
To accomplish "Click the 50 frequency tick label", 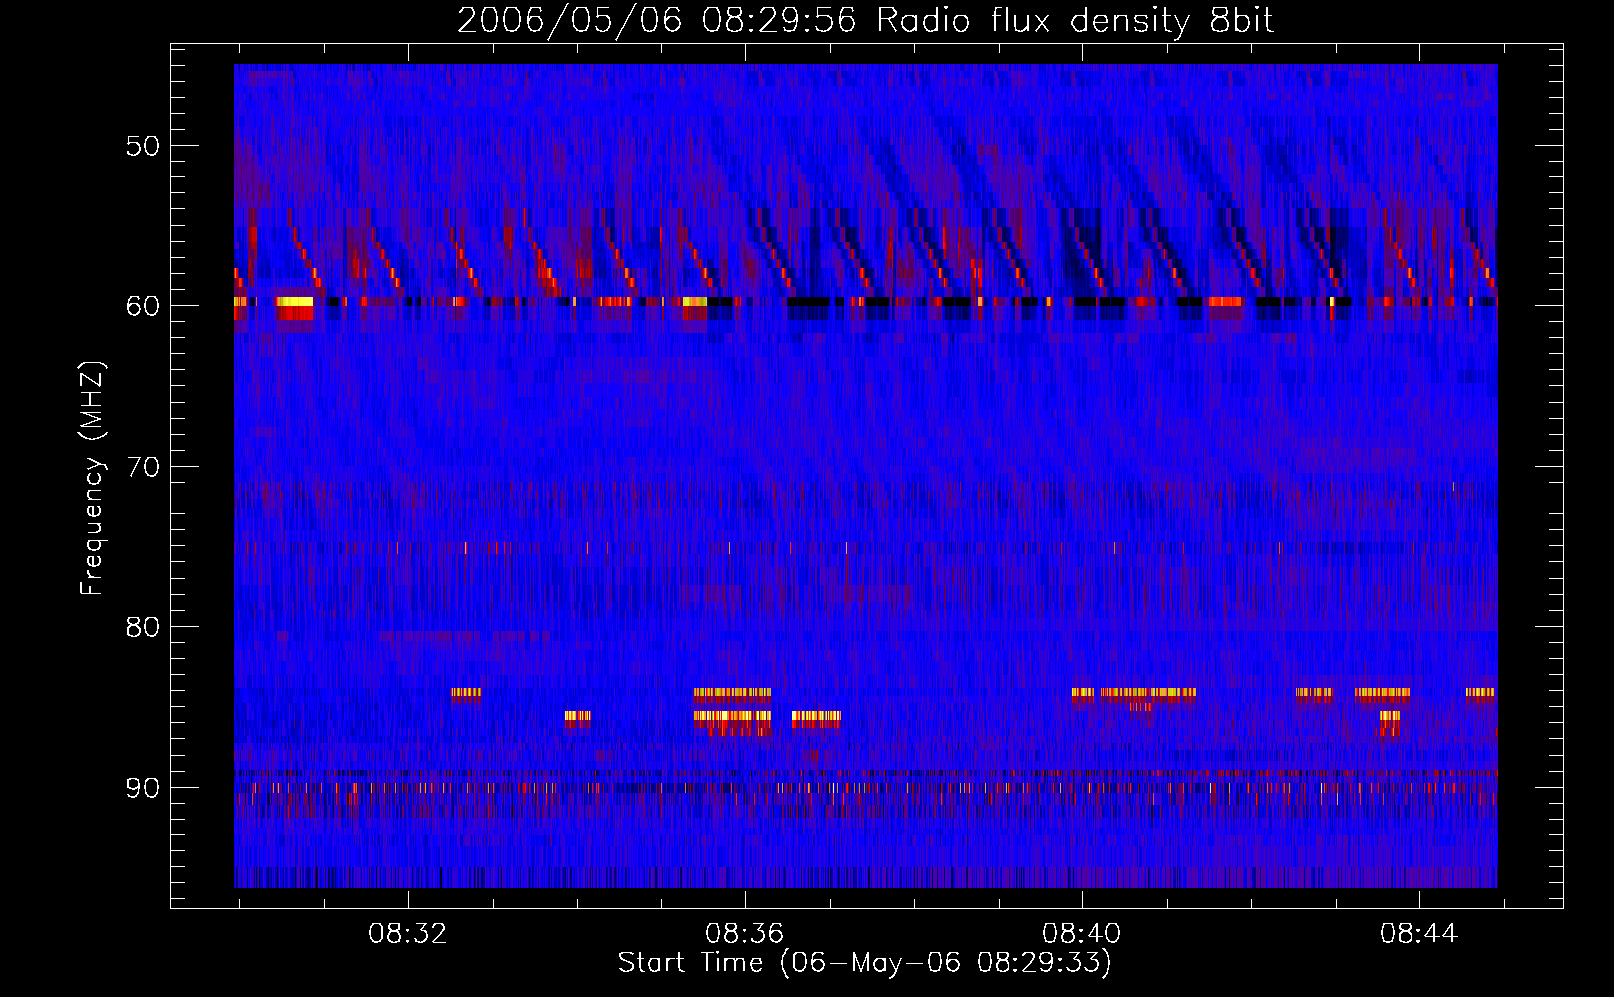I will pos(143,146).
